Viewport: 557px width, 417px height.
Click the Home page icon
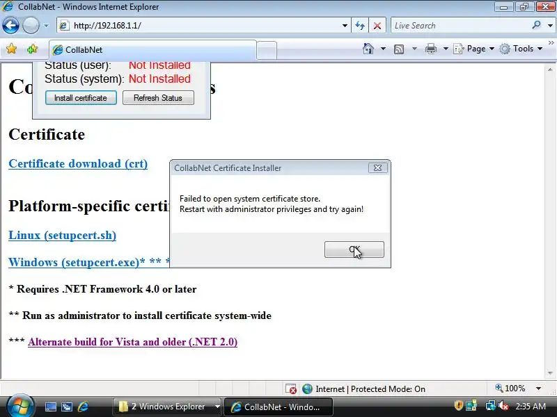[x=368, y=49]
